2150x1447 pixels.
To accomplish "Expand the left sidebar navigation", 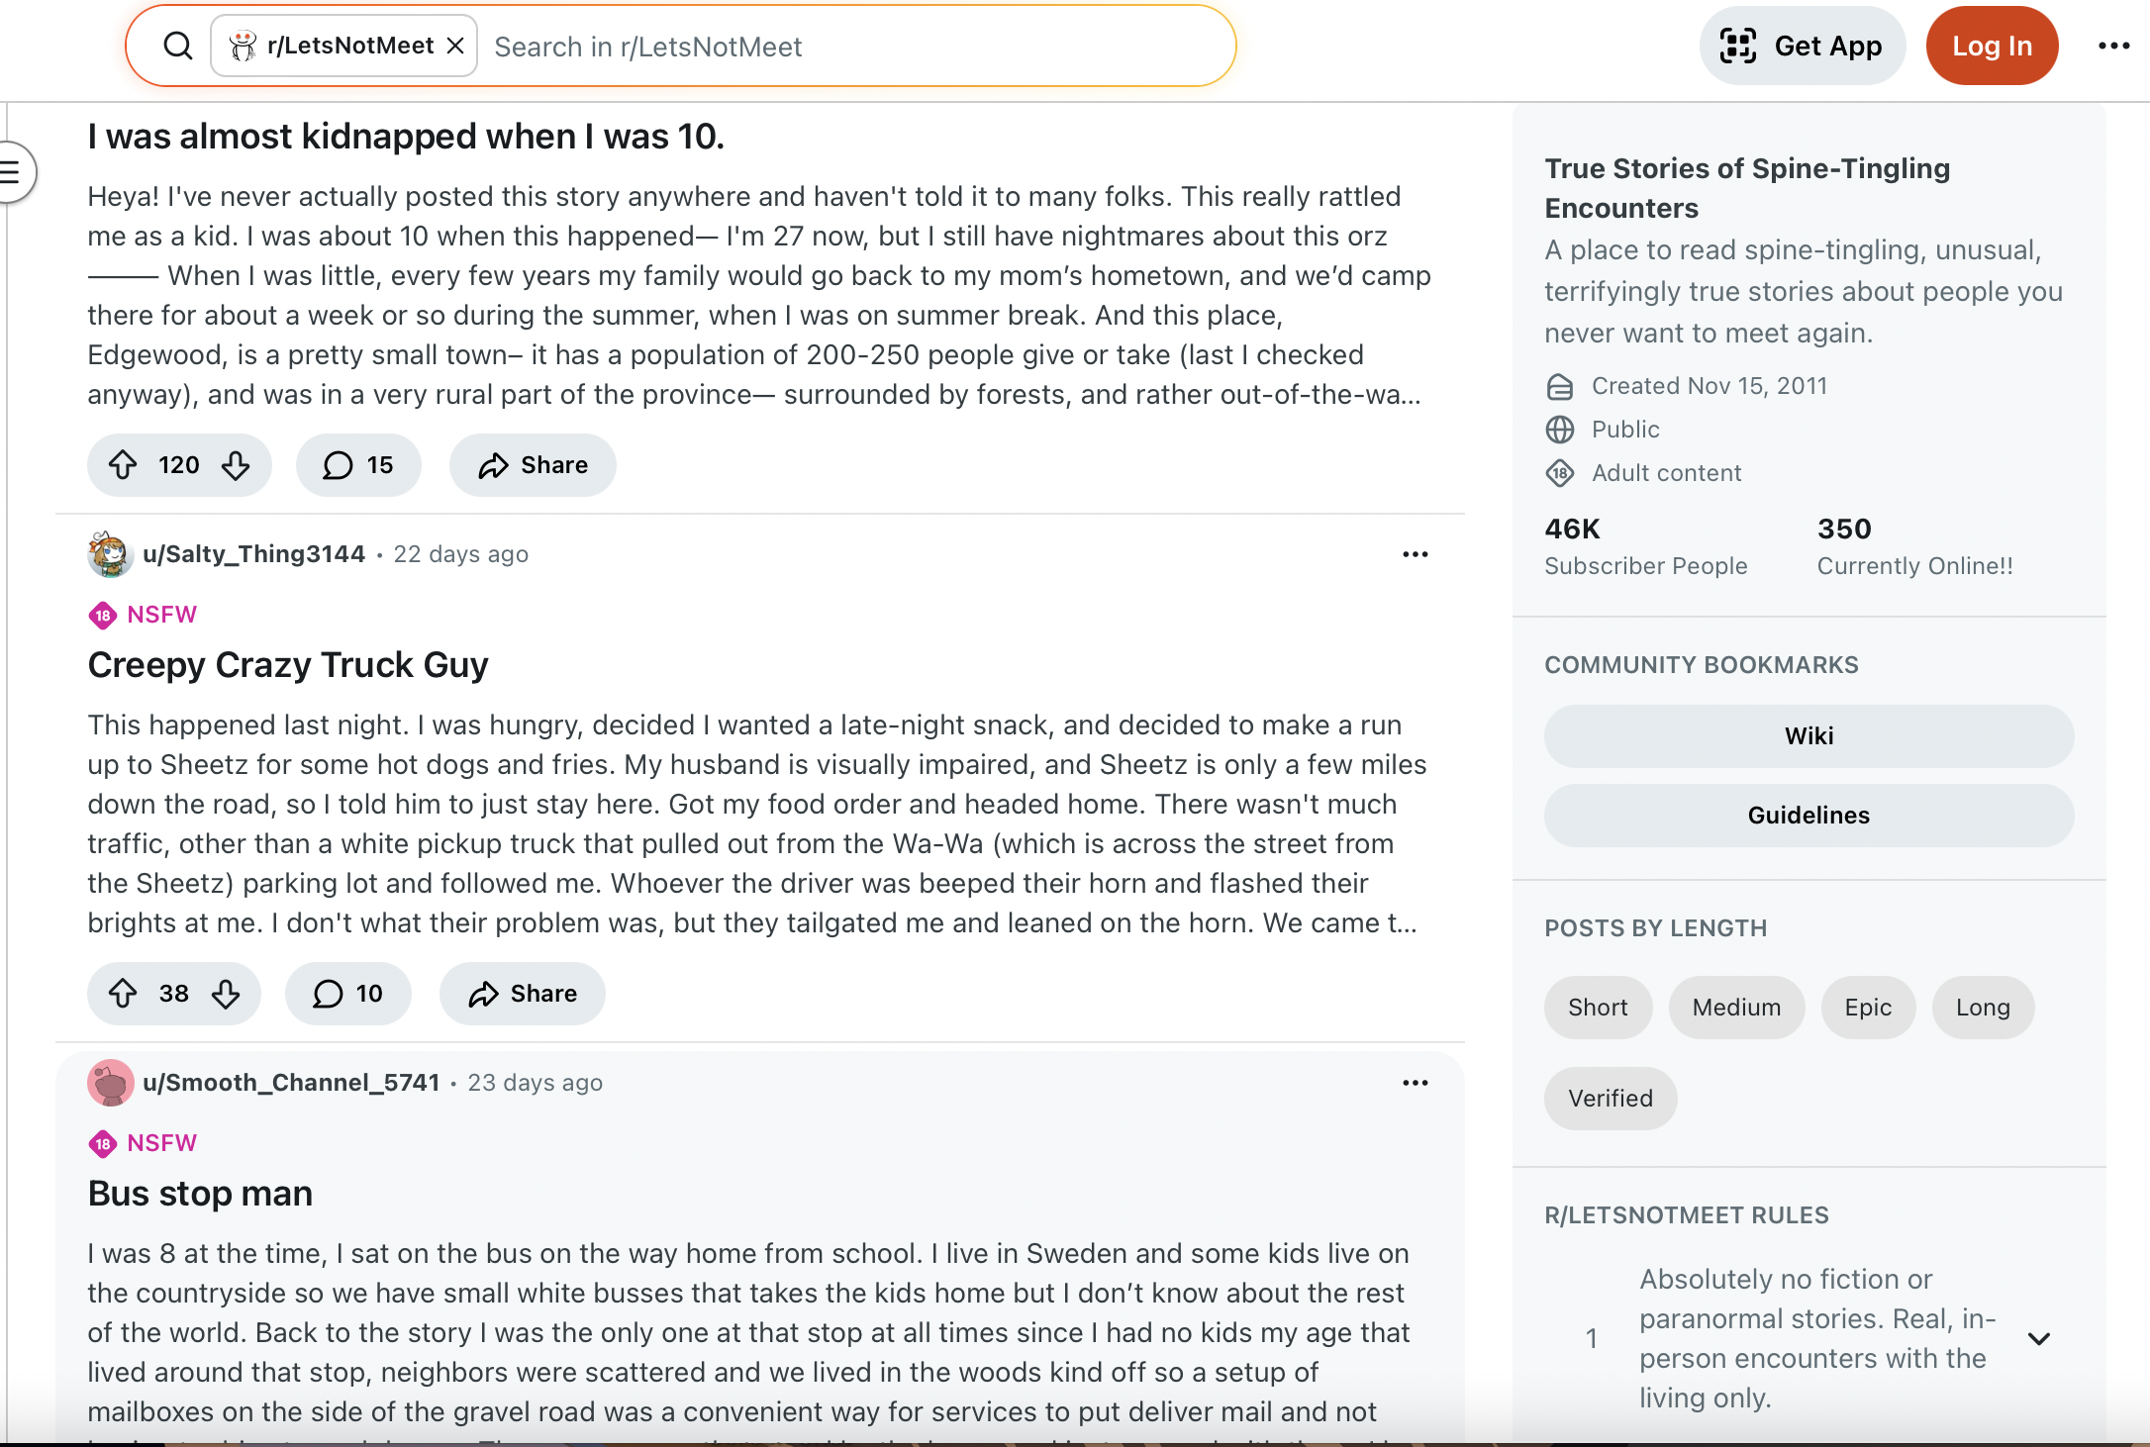I will pos(12,172).
